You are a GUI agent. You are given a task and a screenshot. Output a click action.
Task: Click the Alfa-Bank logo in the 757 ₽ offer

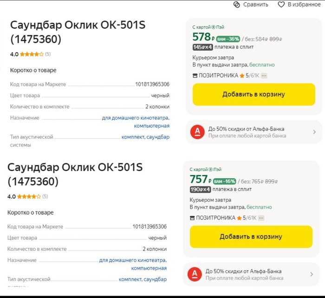coord(195,275)
